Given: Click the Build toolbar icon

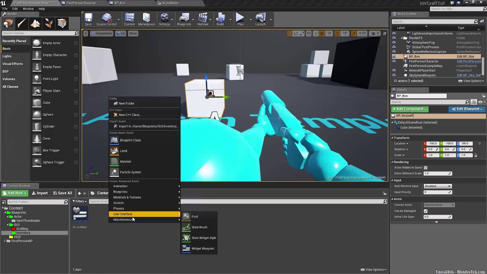Looking at the screenshot, I should (x=220, y=19).
